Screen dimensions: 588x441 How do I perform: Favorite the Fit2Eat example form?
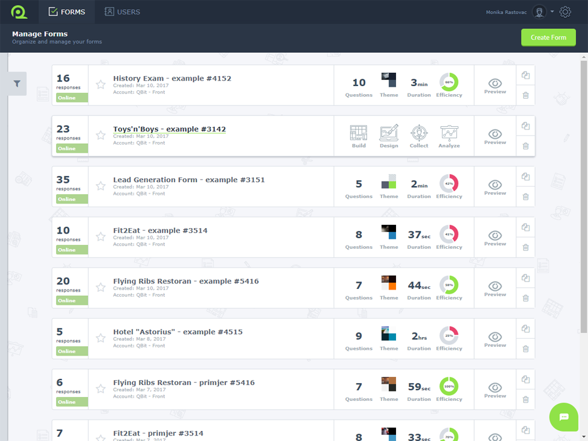click(x=101, y=237)
